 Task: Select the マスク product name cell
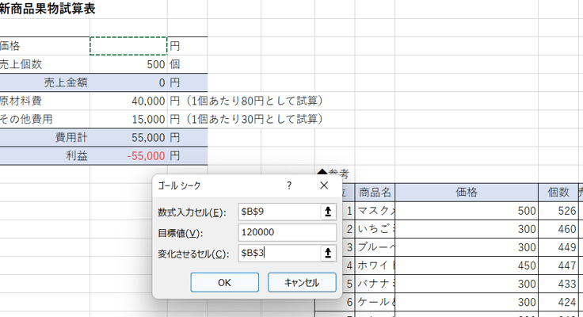[x=375, y=211]
